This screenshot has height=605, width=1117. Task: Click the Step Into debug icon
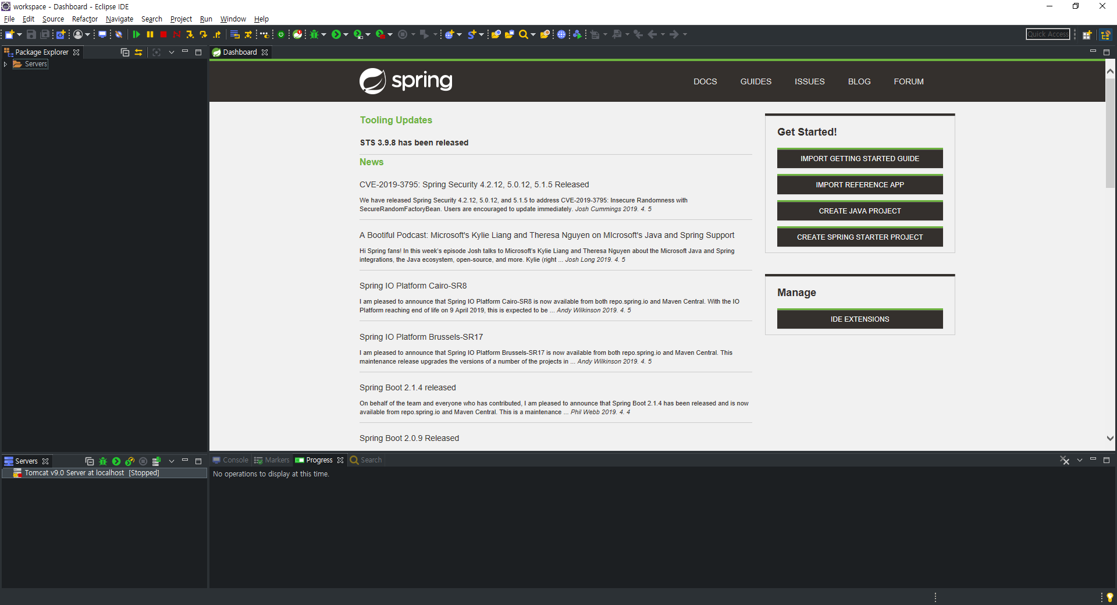(x=190, y=34)
